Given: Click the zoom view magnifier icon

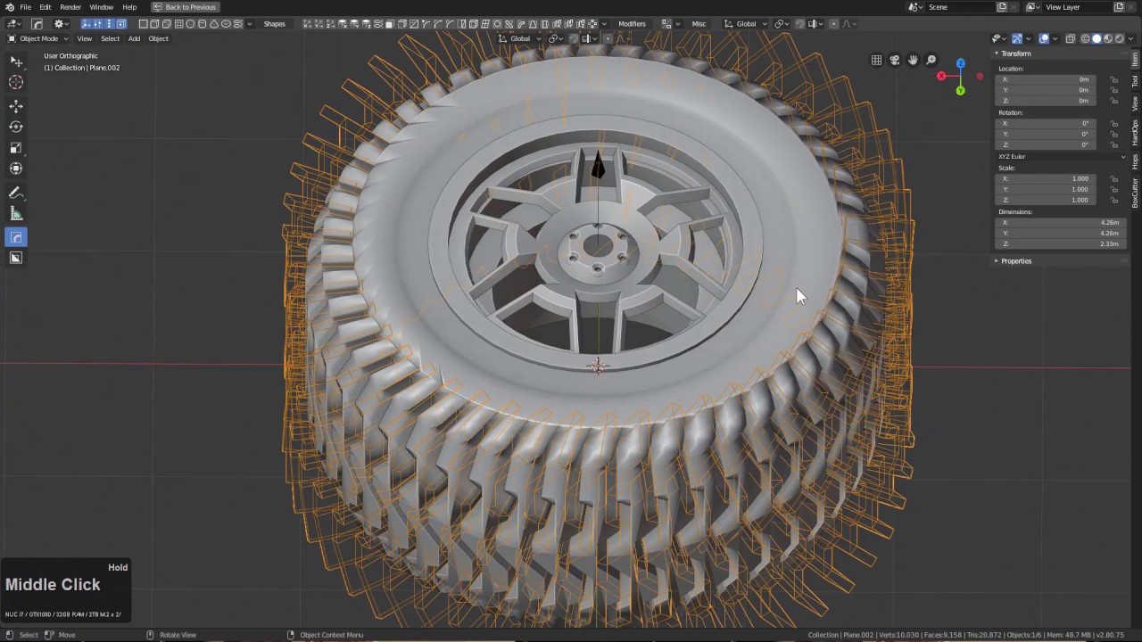Looking at the screenshot, I should click(x=931, y=60).
